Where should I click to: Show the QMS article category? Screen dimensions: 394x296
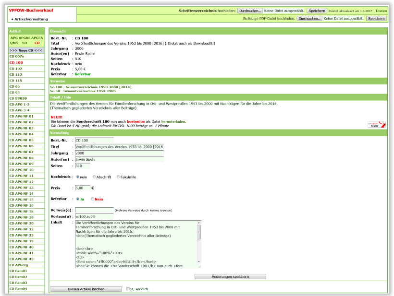pyautogui.click(x=14, y=43)
